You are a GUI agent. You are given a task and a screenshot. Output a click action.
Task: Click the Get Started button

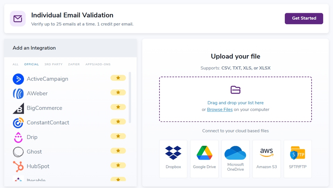[304, 18]
